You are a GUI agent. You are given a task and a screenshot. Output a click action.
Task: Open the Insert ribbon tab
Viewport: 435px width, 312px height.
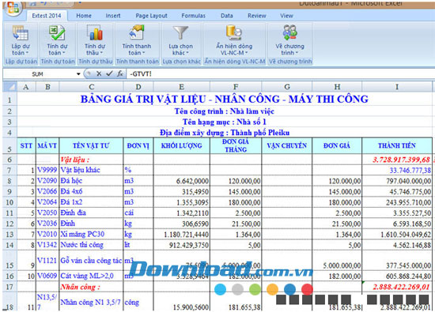(113, 16)
